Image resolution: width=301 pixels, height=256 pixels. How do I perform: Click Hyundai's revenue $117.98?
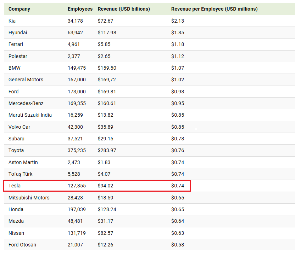point(107,33)
